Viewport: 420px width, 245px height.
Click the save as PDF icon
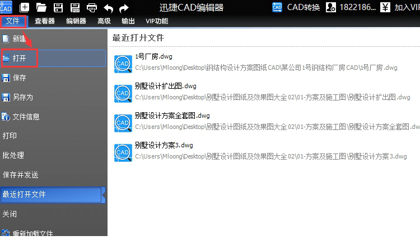pos(75,7)
